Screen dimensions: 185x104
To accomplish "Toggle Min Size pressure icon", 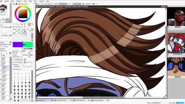I will pyautogui.click(x=21, y=53).
